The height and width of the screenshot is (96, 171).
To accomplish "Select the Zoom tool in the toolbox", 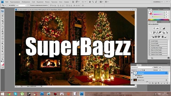I will tap(2, 59).
